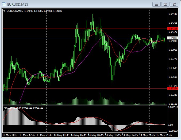This screenshot has width=181, height=140.
Task: Click the -0.001336 MACD scale value
Action: pyautogui.click(x=173, y=131)
